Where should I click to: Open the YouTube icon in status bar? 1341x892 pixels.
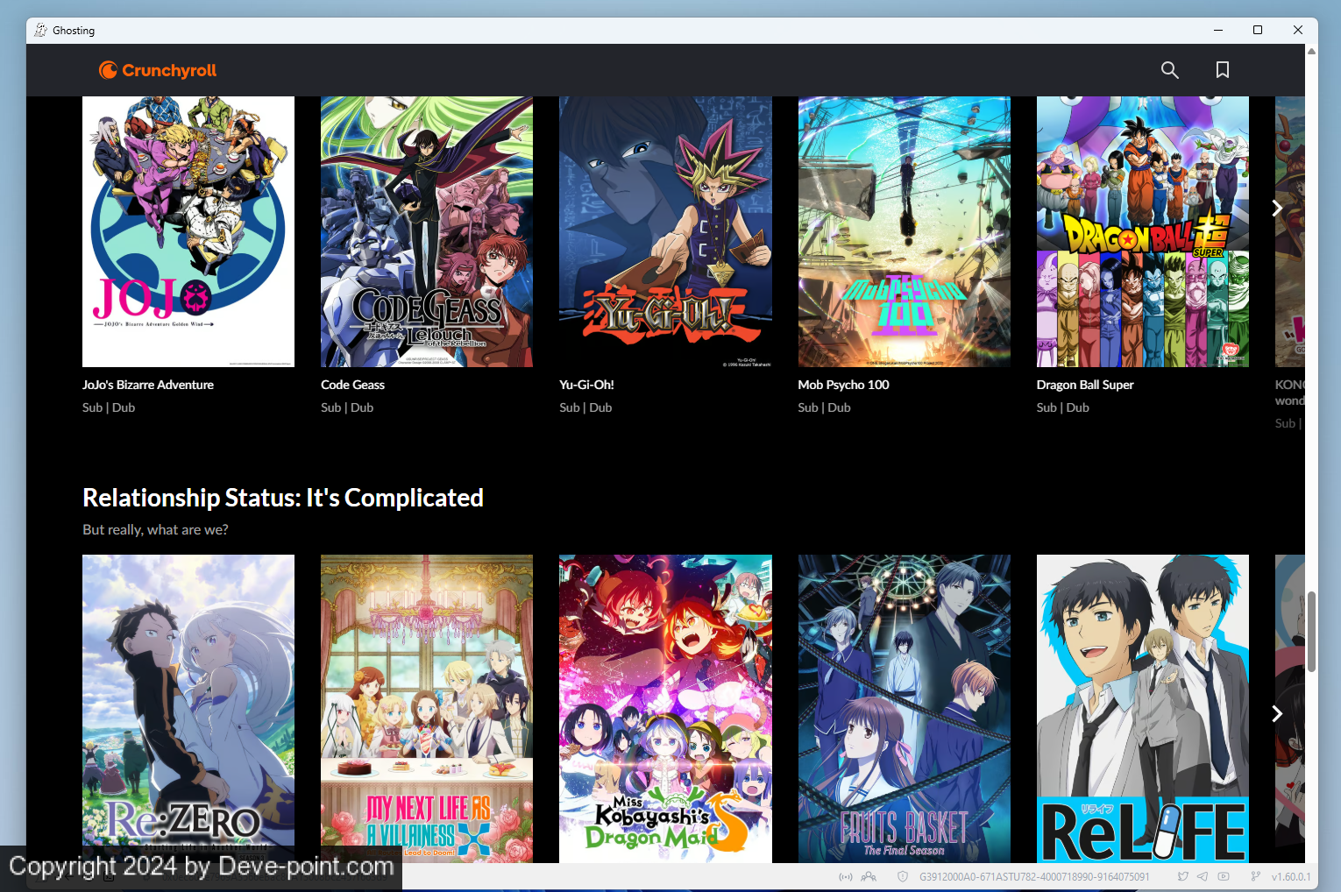(1224, 876)
